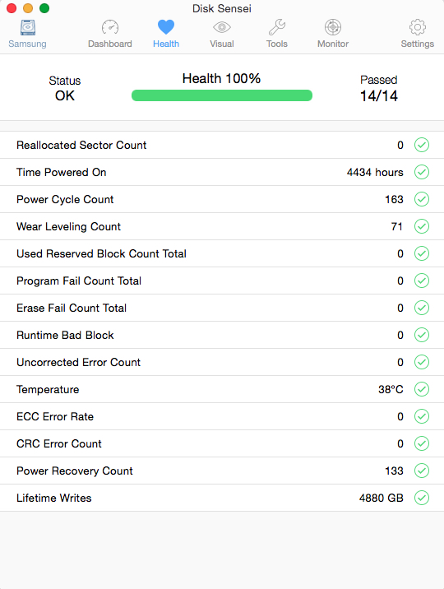
Task: Select the CRC Error Count row
Action: click(222, 443)
